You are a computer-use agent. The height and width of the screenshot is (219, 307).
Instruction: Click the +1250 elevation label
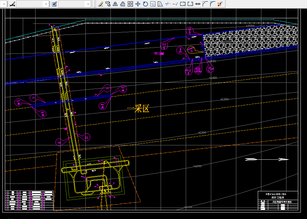pyautogui.click(x=197, y=166)
